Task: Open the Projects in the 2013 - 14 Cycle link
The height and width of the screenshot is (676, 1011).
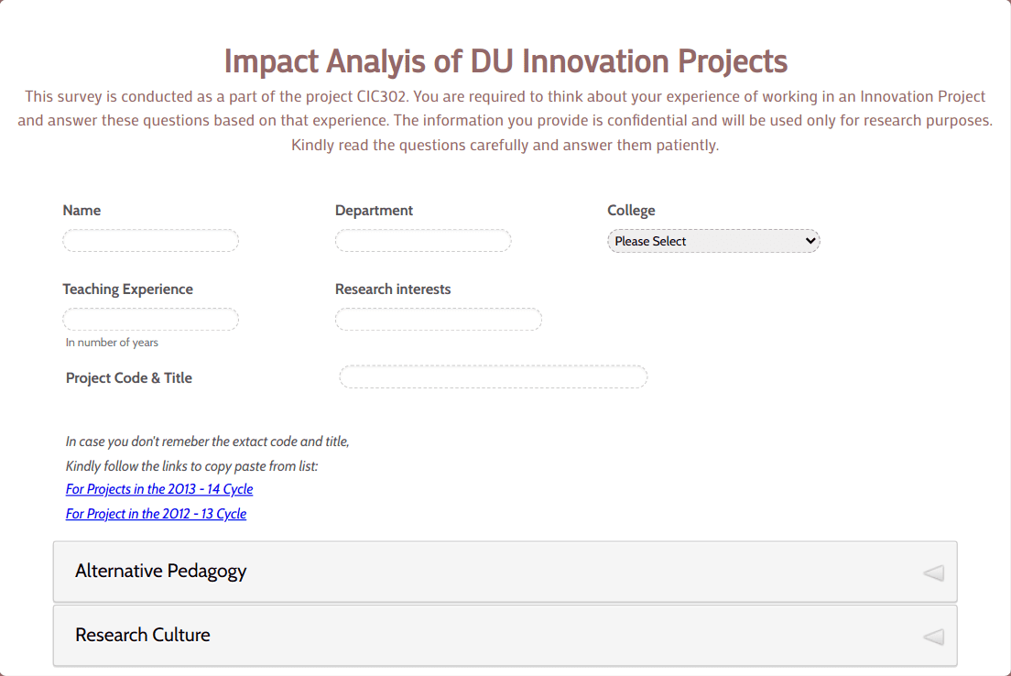Action: [158, 488]
